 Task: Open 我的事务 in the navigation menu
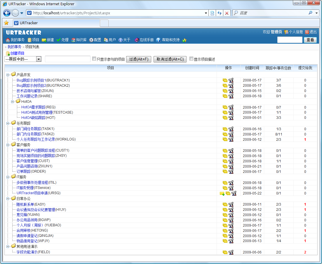point(15,40)
